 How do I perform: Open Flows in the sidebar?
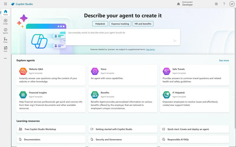[5, 40]
